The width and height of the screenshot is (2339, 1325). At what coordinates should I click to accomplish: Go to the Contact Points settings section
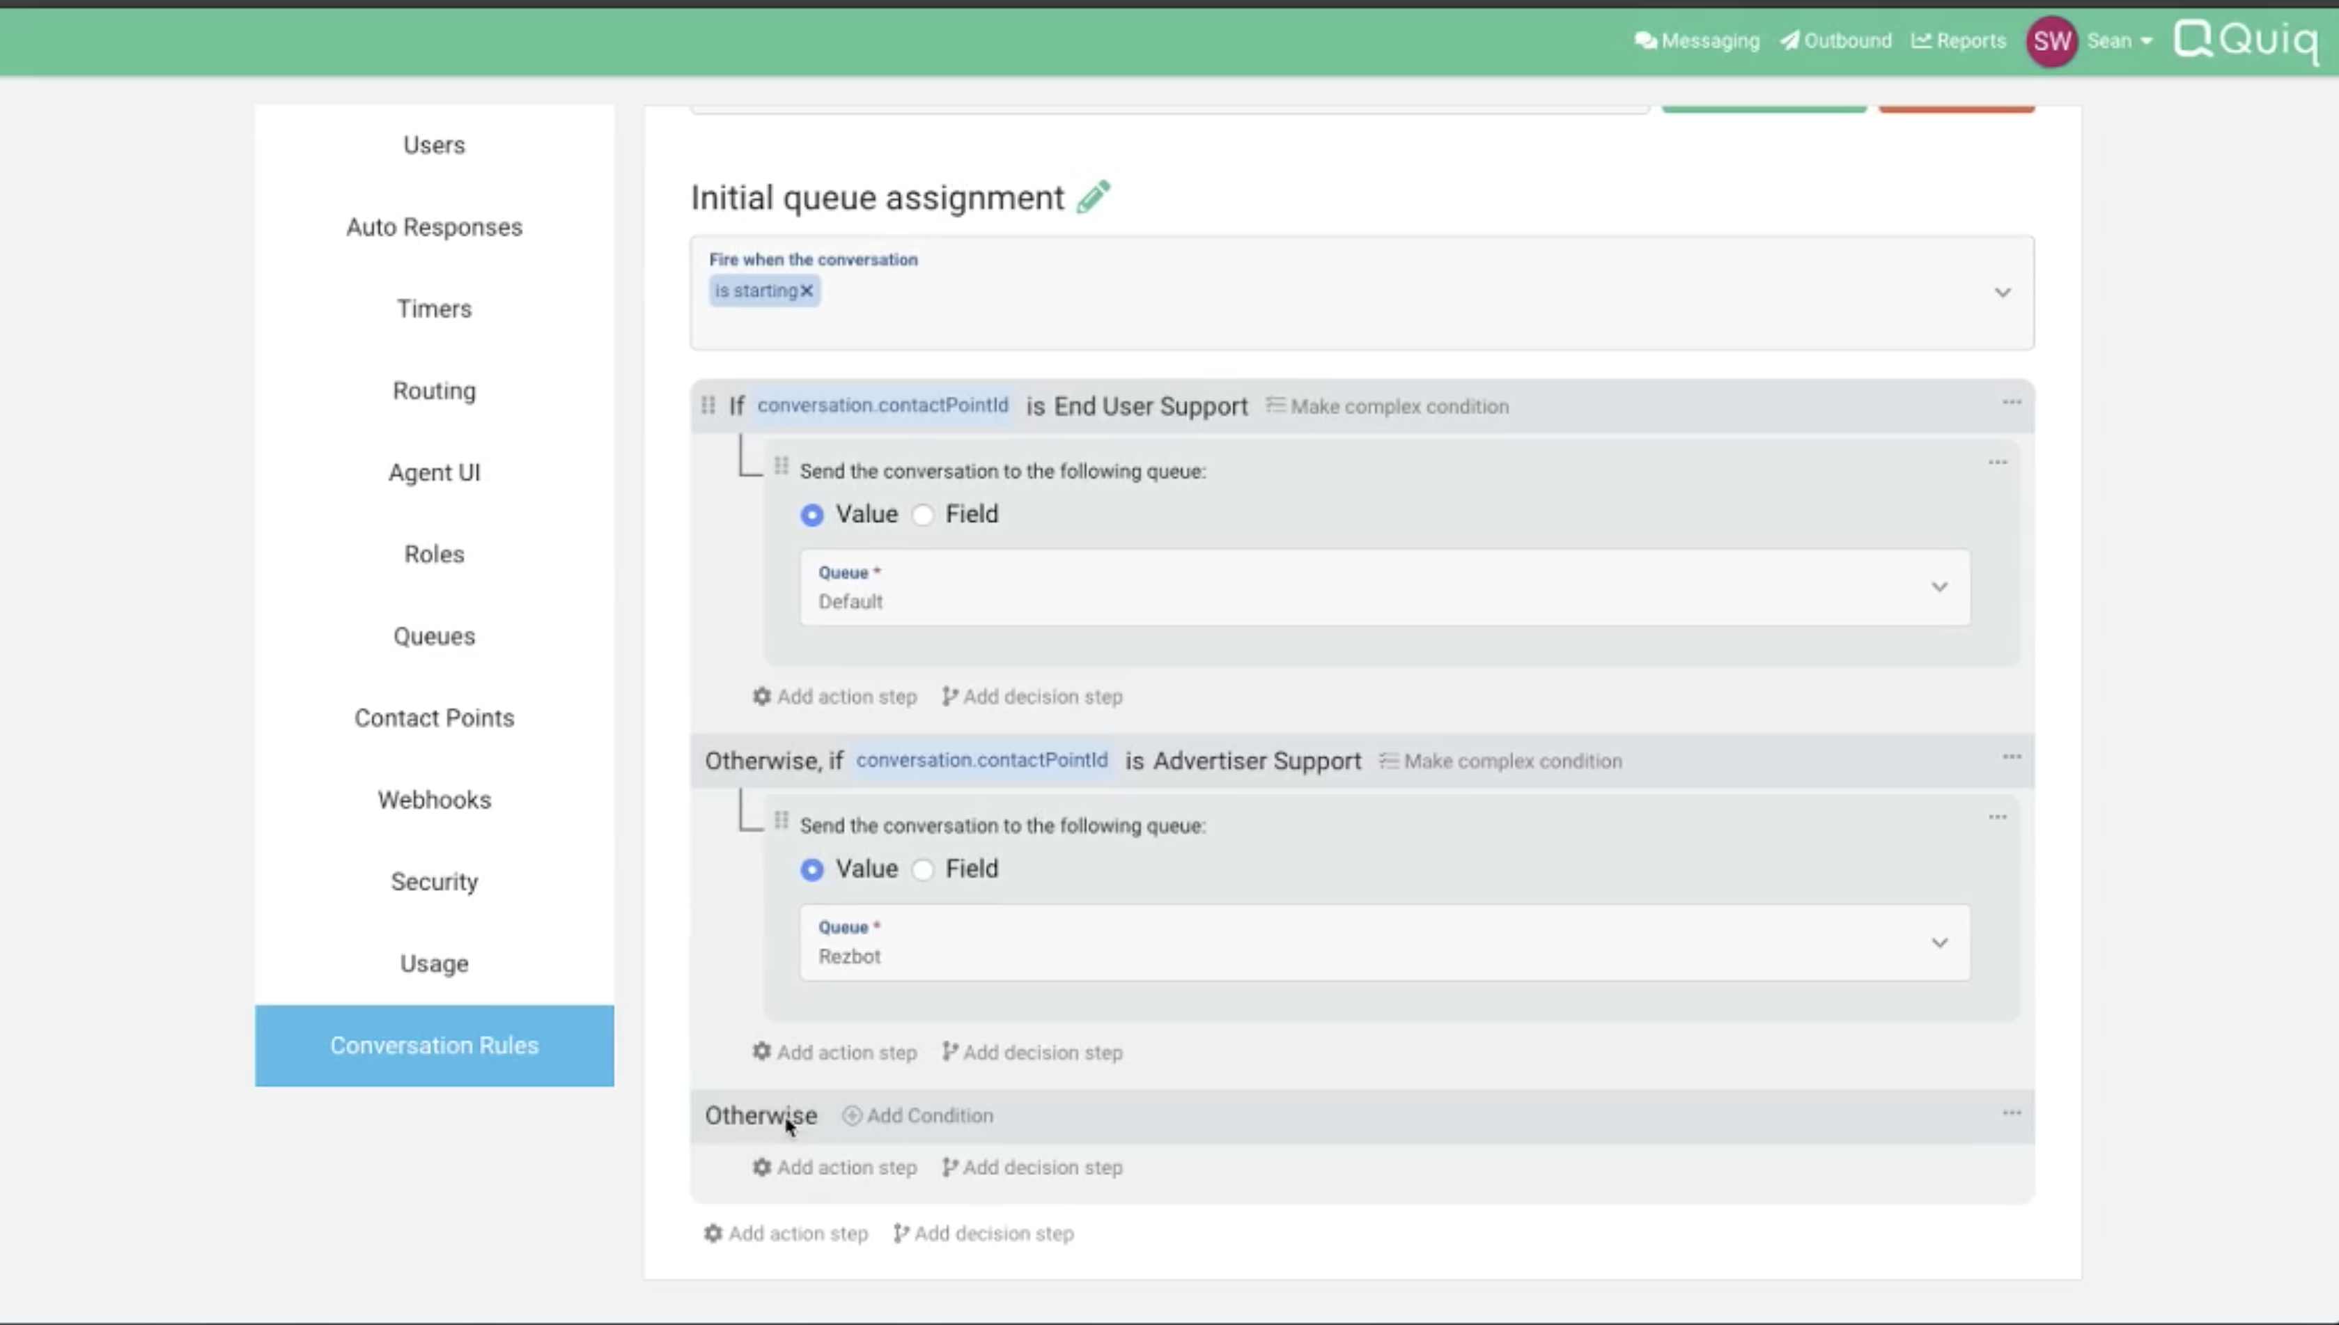pyautogui.click(x=434, y=718)
